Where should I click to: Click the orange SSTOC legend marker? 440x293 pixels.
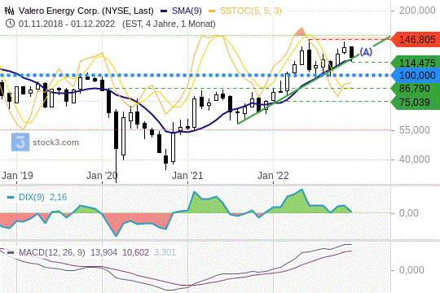(212, 11)
